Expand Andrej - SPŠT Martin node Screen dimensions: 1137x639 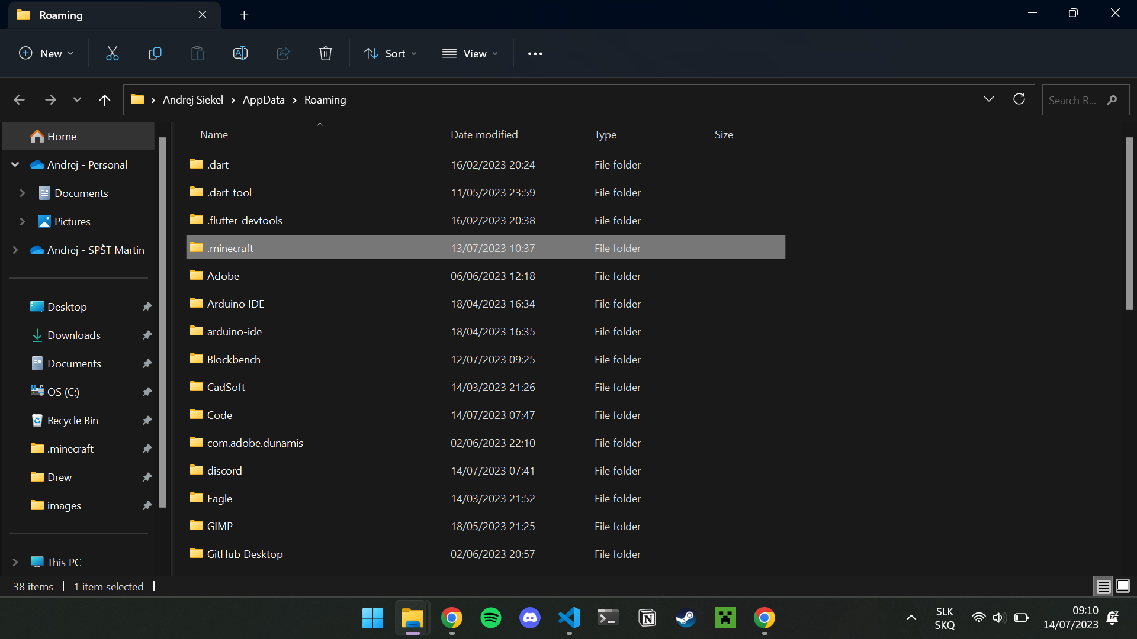pos(15,250)
